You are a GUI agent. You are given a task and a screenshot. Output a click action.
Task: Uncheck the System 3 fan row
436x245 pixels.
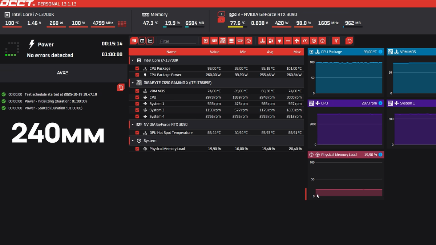tap(137, 110)
